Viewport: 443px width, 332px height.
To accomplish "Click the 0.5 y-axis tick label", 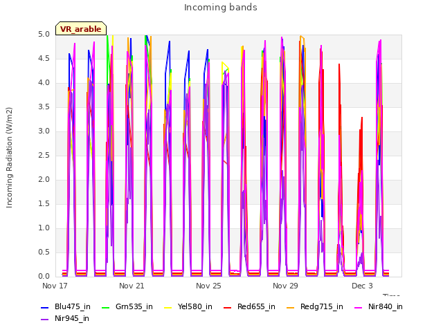I will (44, 252).
